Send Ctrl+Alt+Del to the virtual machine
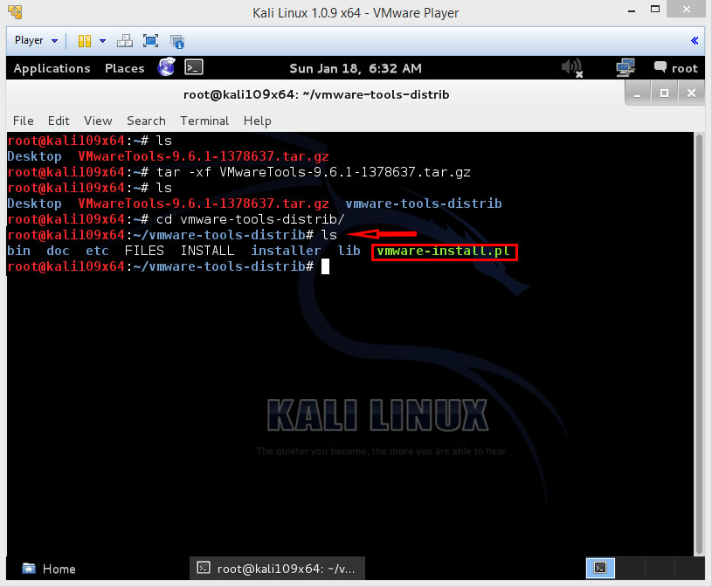Image resolution: width=712 pixels, height=587 pixels. [x=124, y=41]
